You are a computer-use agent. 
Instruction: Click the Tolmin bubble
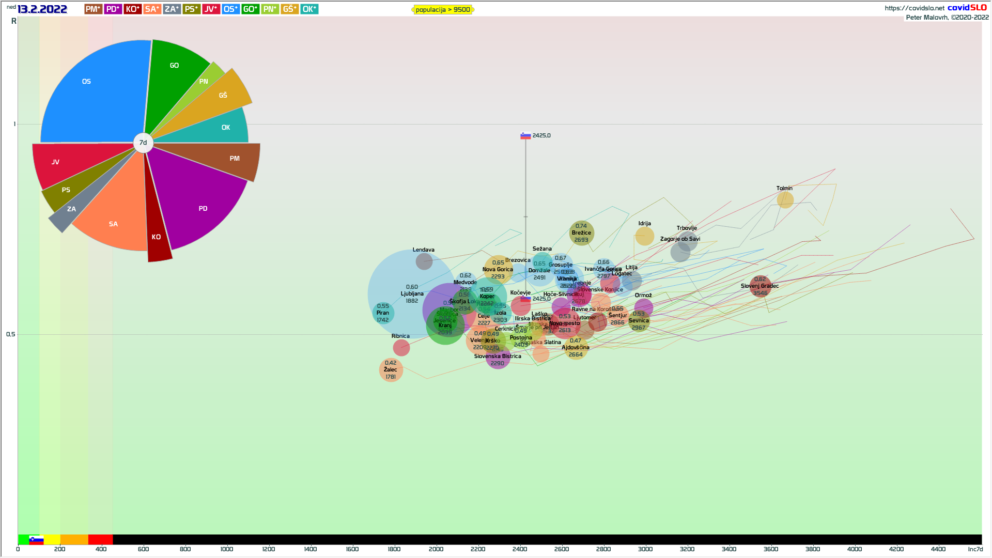[785, 199]
